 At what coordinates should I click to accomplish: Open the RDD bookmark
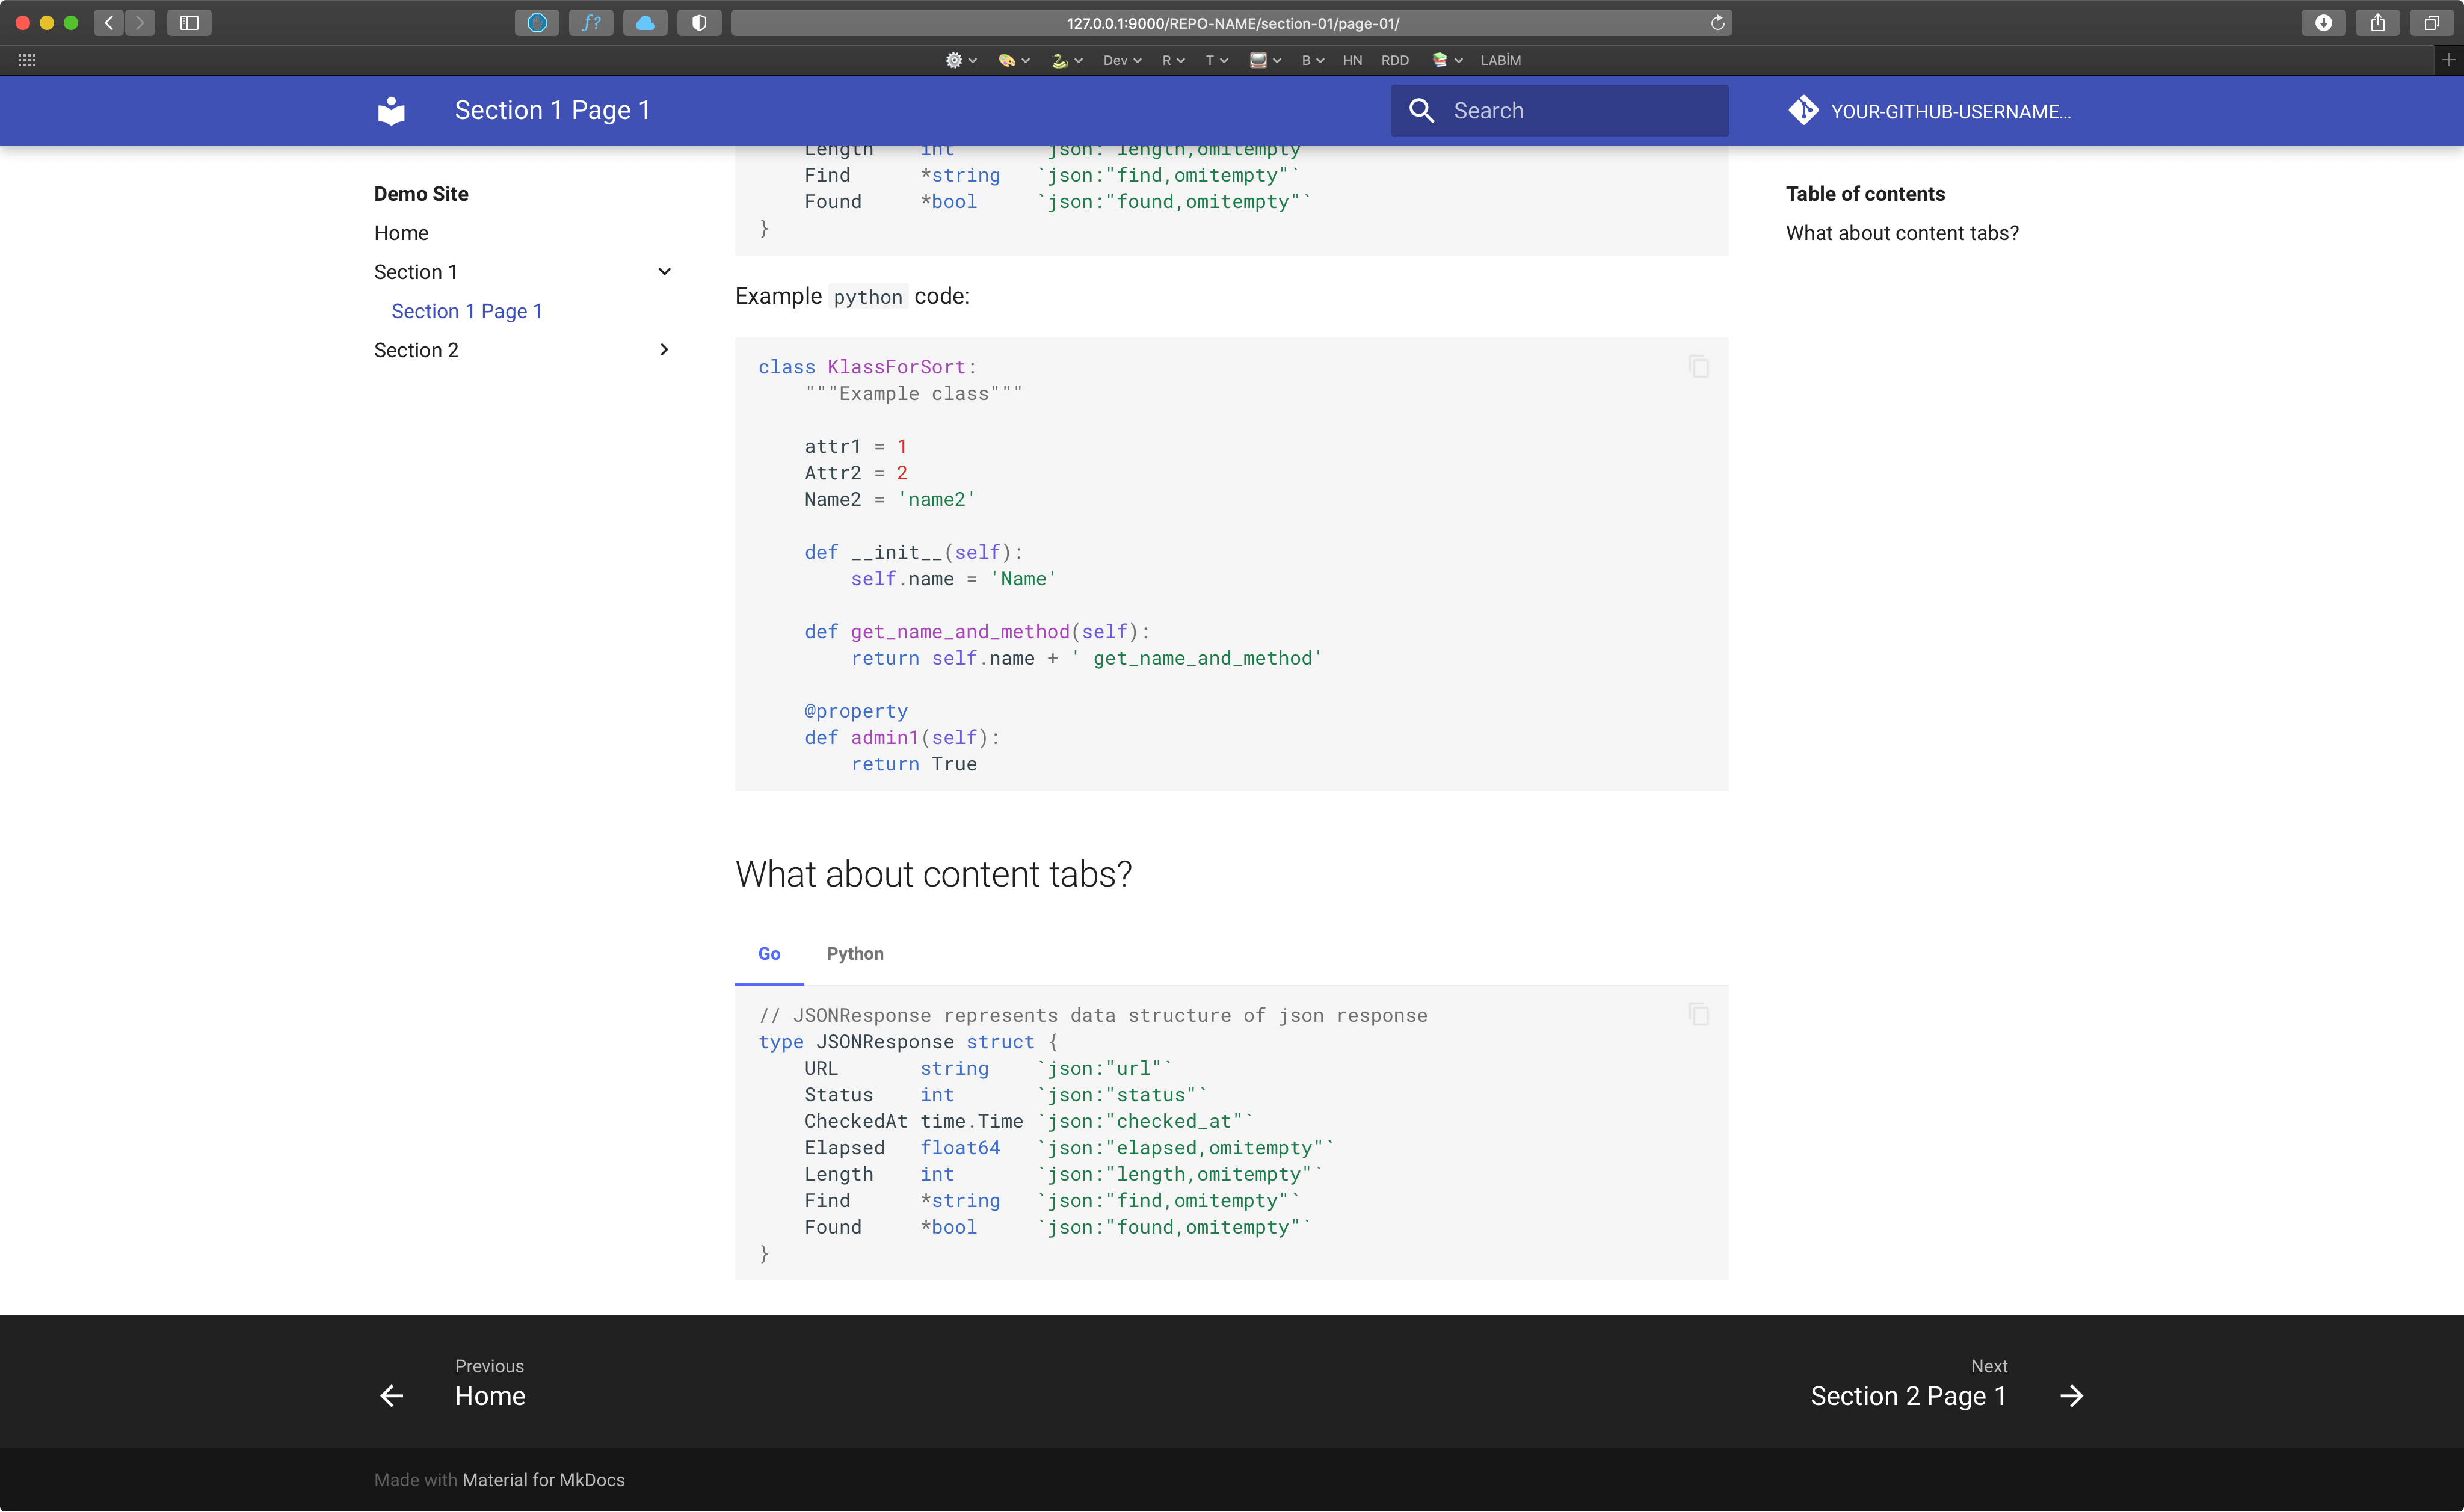tap(1395, 60)
